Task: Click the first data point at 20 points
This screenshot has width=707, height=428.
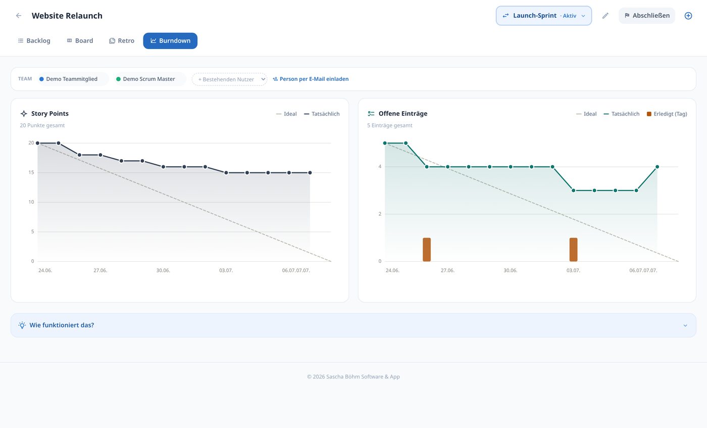Action: tap(37, 143)
